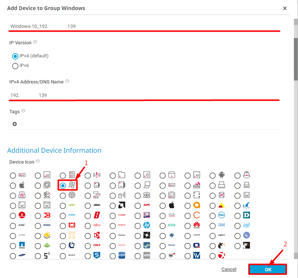Viewport: 298px width, 278px height.
Task: Choose the Fortinet red grid icon
Action: pyautogui.click(x=72, y=225)
